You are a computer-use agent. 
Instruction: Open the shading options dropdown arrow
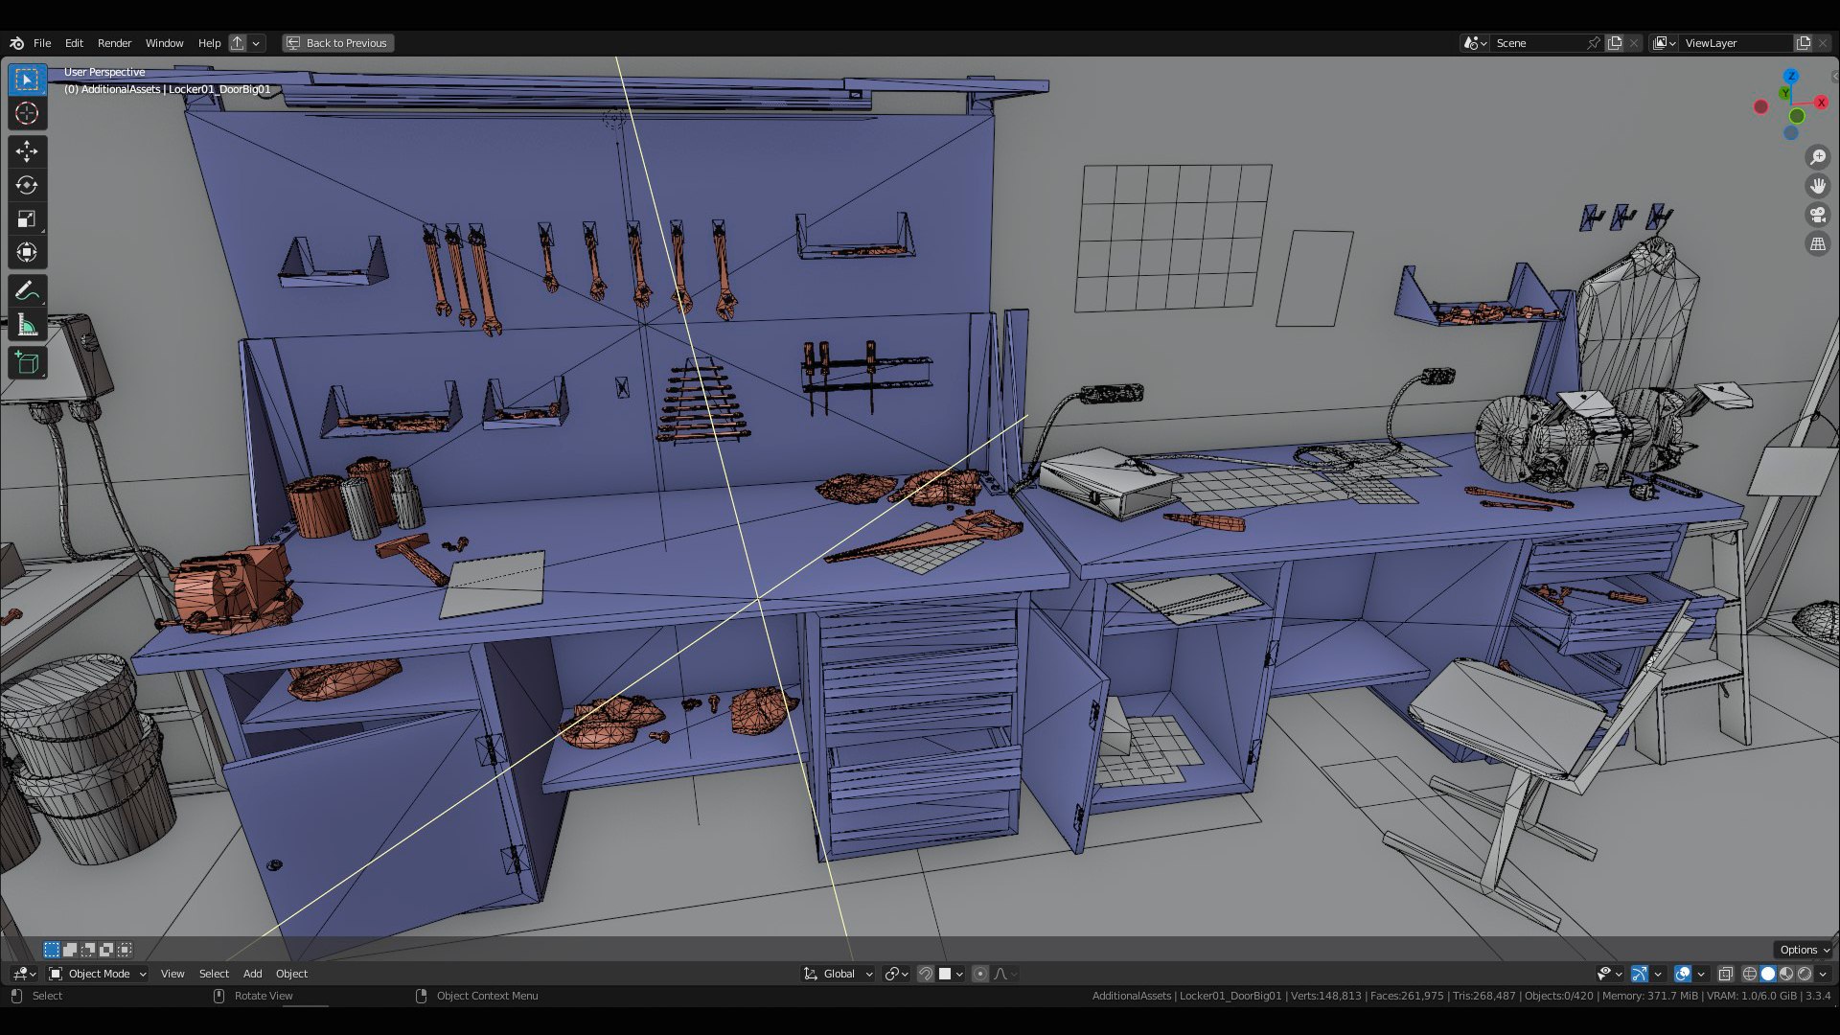[x=1823, y=974]
